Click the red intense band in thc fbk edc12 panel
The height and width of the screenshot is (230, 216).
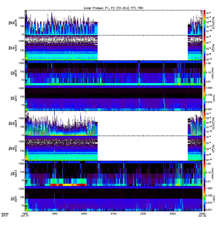[x=68, y=185]
